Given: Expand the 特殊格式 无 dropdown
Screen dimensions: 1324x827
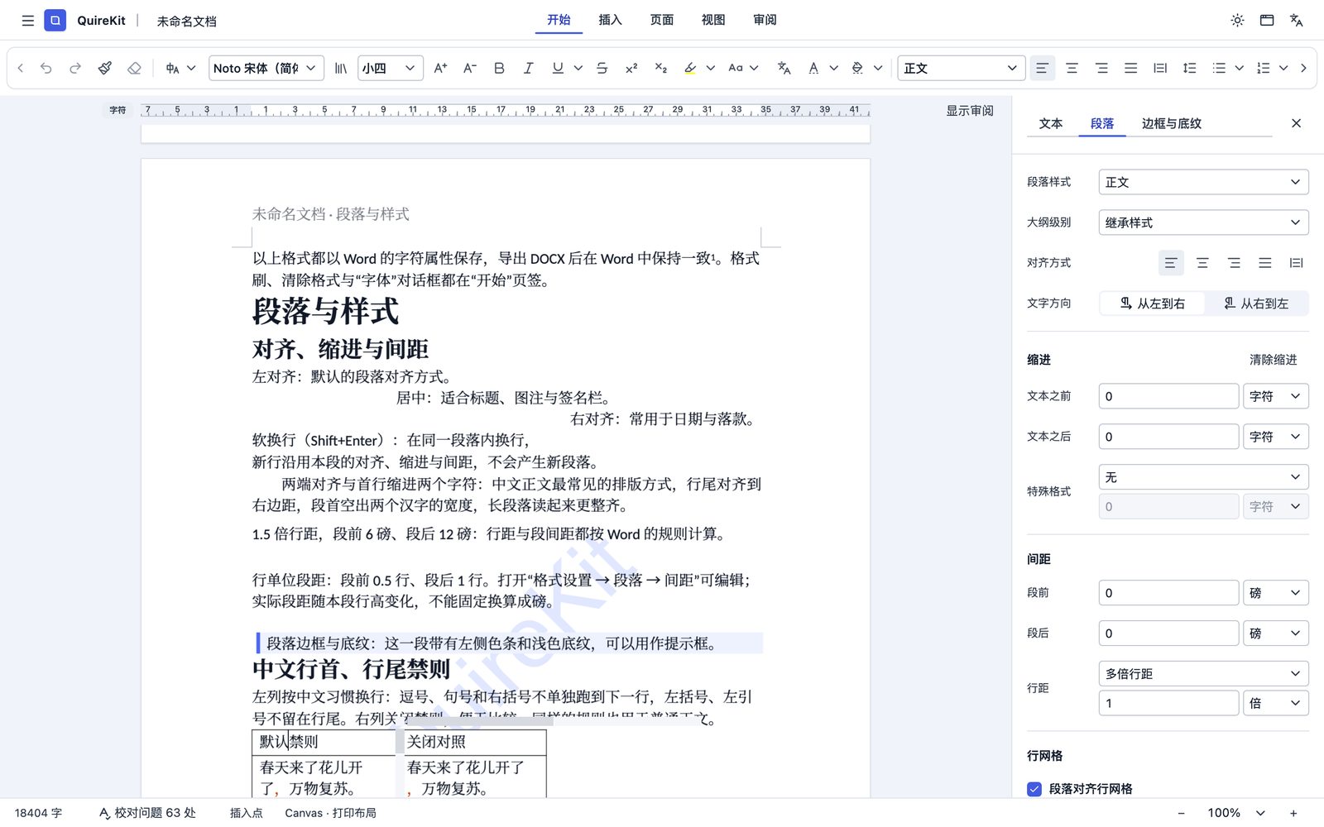Looking at the screenshot, I should (x=1203, y=477).
